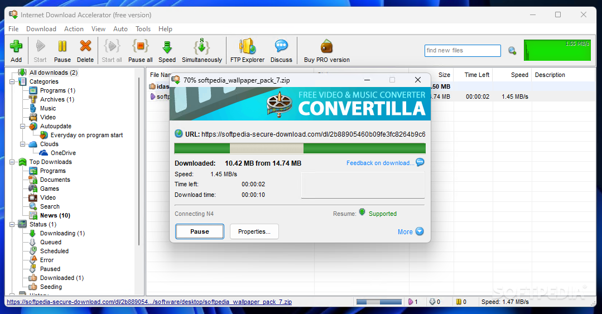
Task: Open Properties... in the download dialog
Action: pos(254,231)
